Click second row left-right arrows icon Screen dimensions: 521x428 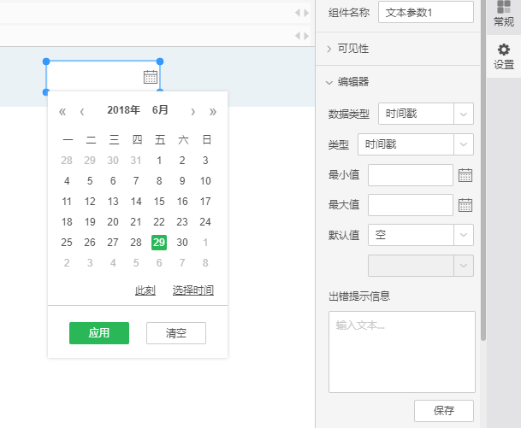pos(302,36)
